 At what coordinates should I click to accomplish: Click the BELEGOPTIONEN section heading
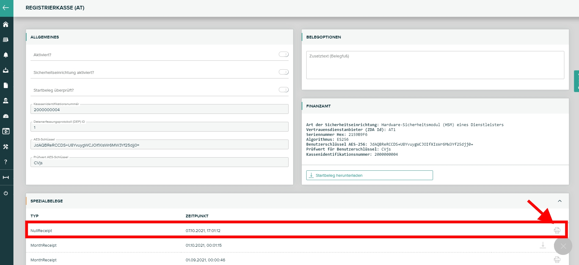coord(324,37)
